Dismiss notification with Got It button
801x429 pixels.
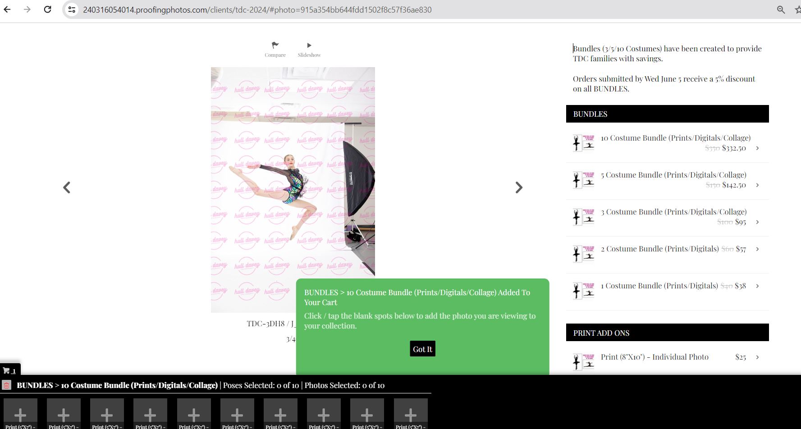[x=422, y=349]
